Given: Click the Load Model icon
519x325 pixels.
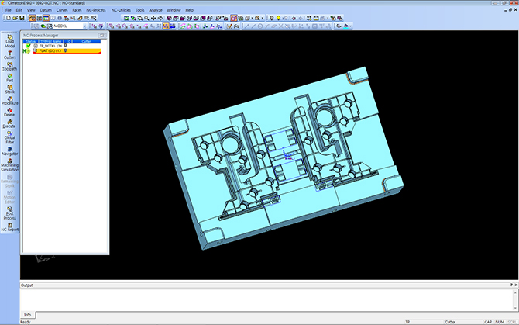Looking at the screenshot, I should click(x=9, y=40).
